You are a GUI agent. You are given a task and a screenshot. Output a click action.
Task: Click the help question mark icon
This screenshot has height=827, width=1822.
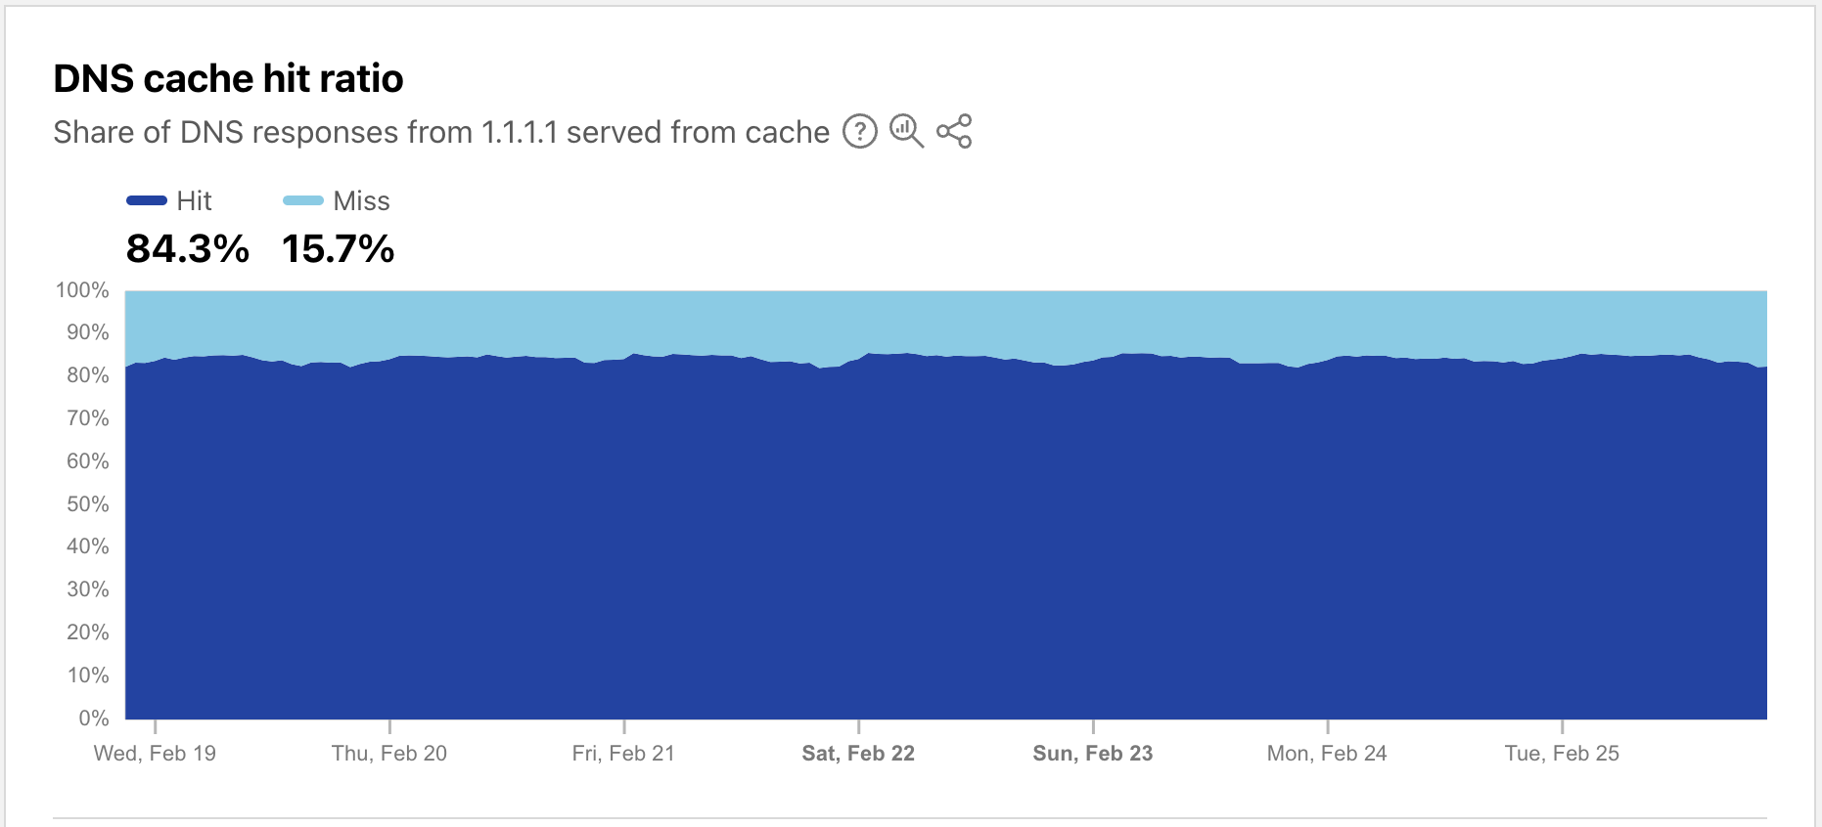point(859,131)
